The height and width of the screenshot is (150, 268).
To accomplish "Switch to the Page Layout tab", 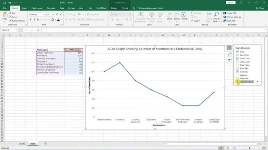I will pos(37,8).
